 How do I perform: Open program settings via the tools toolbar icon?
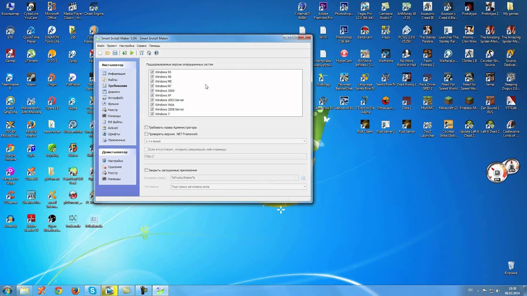[x=141, y=53]
